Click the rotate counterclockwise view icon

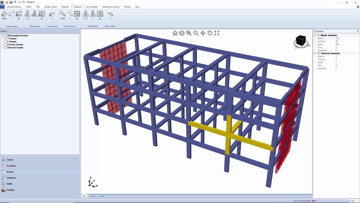210,33
